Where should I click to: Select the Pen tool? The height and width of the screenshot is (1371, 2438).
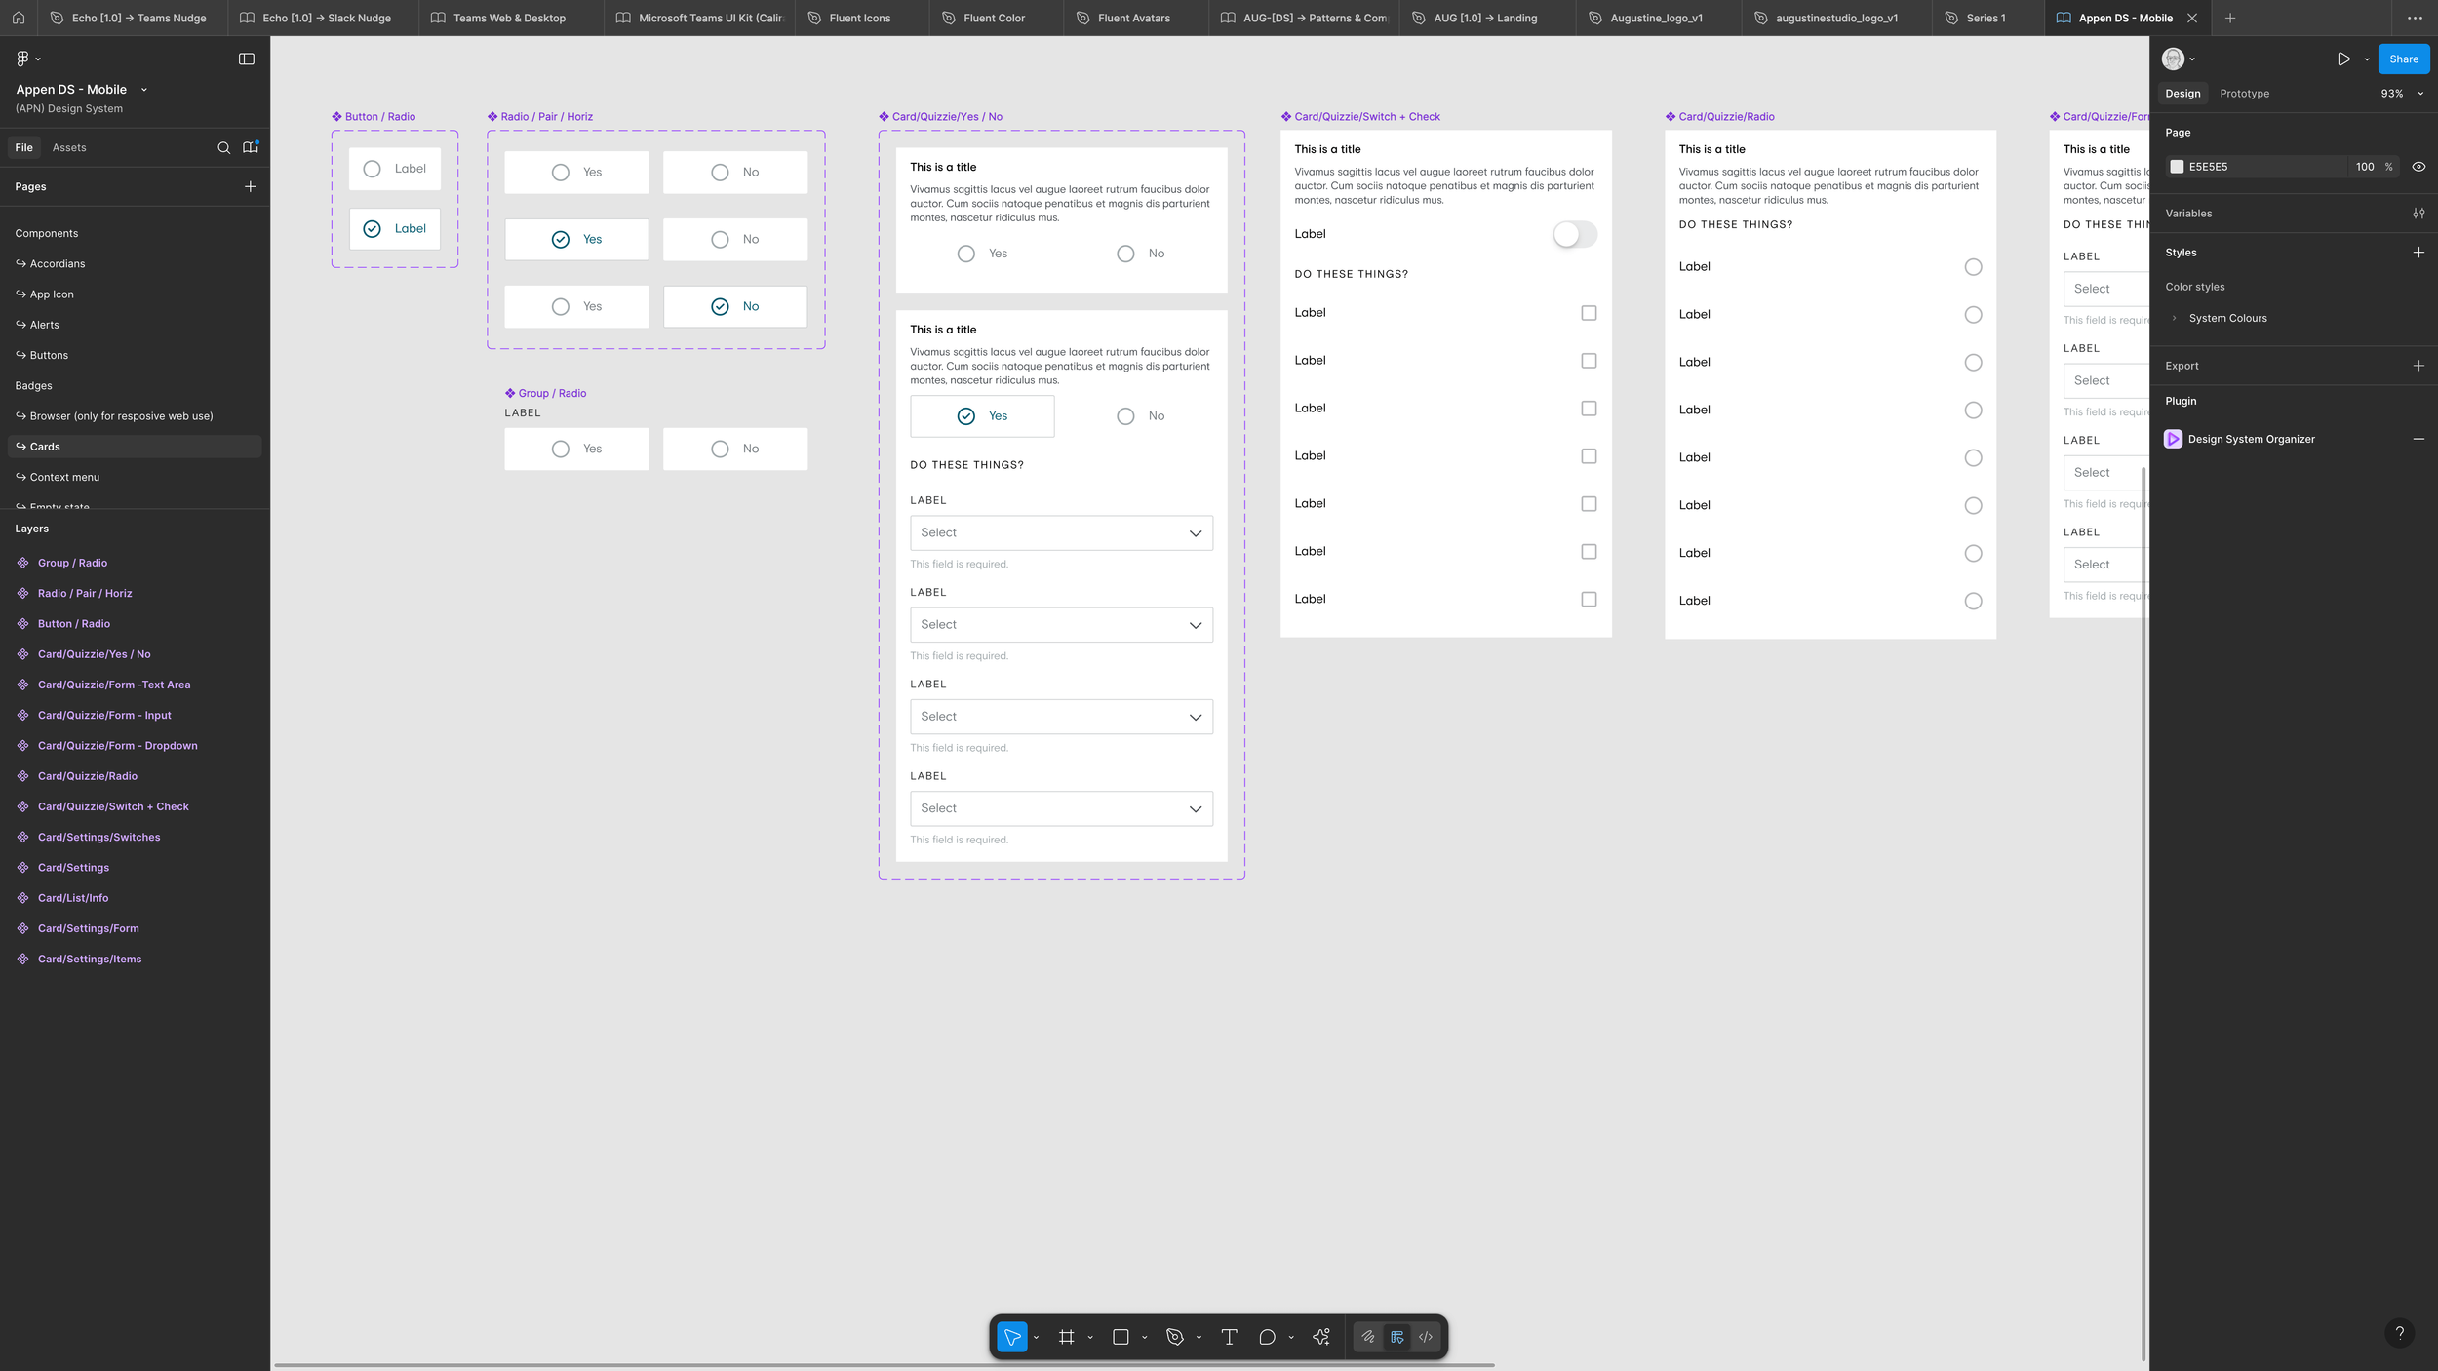[1175, 1337]
